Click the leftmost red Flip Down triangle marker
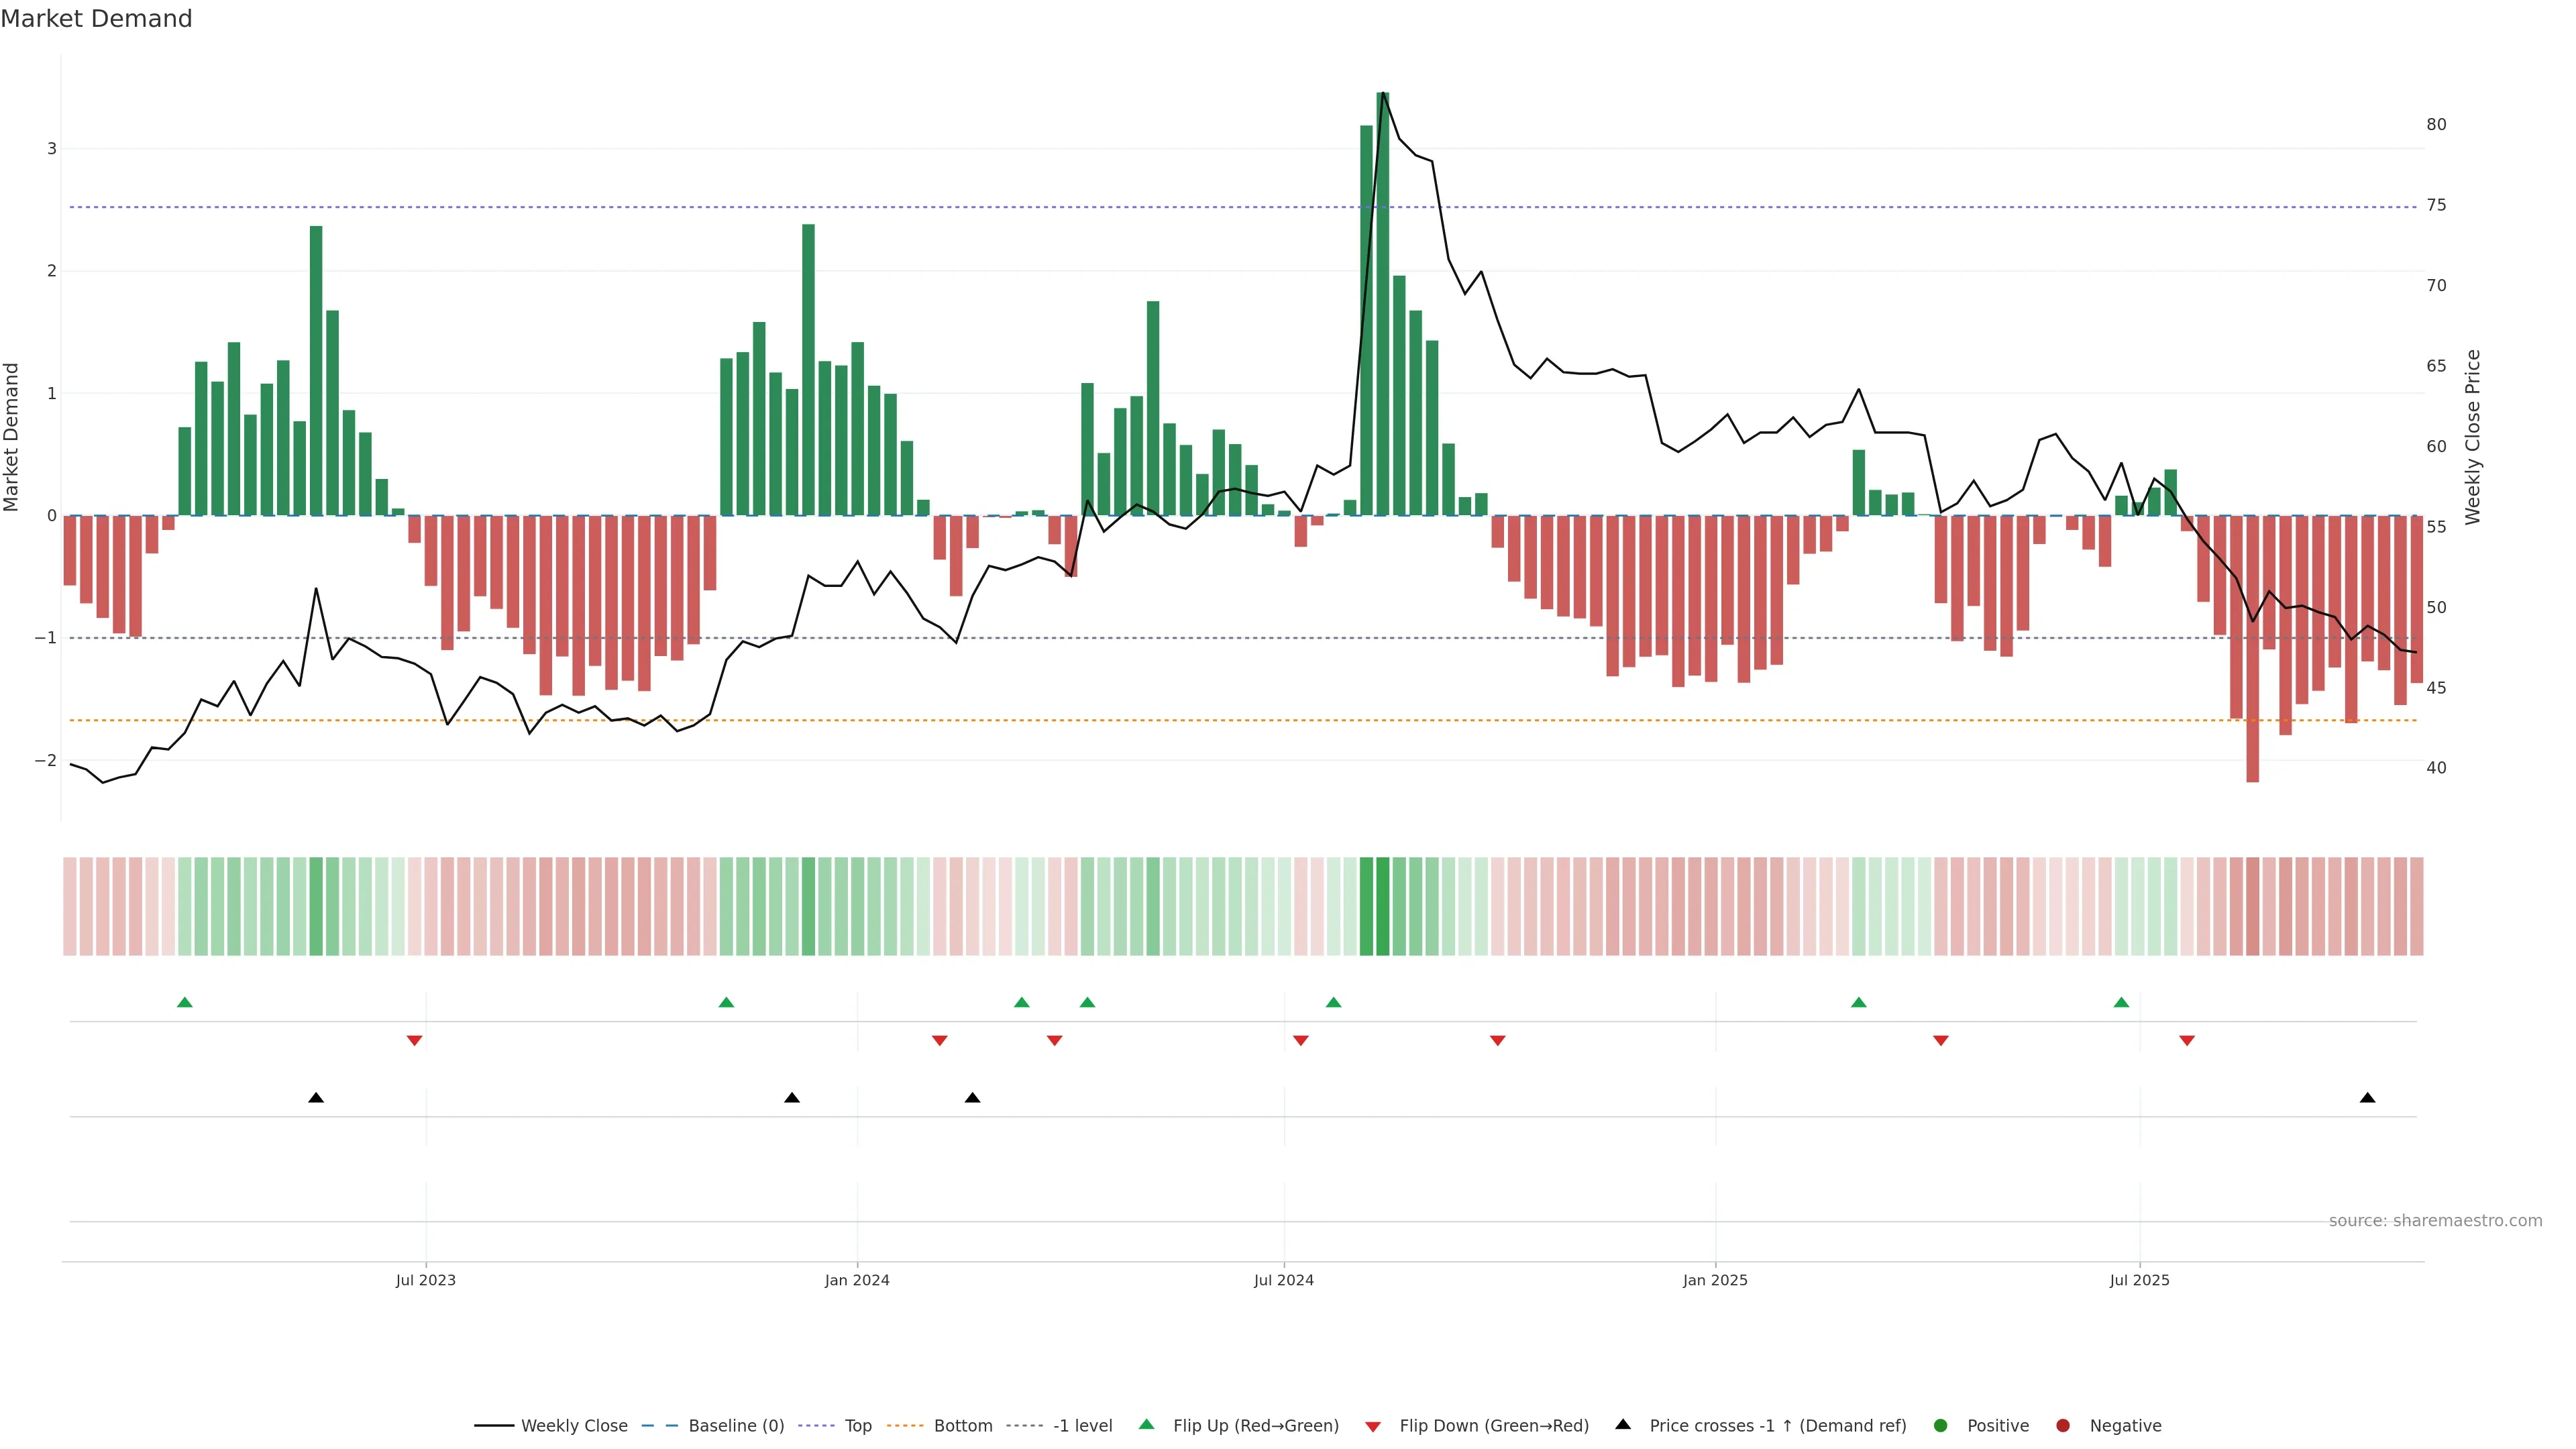 [x=414, y=1041]
